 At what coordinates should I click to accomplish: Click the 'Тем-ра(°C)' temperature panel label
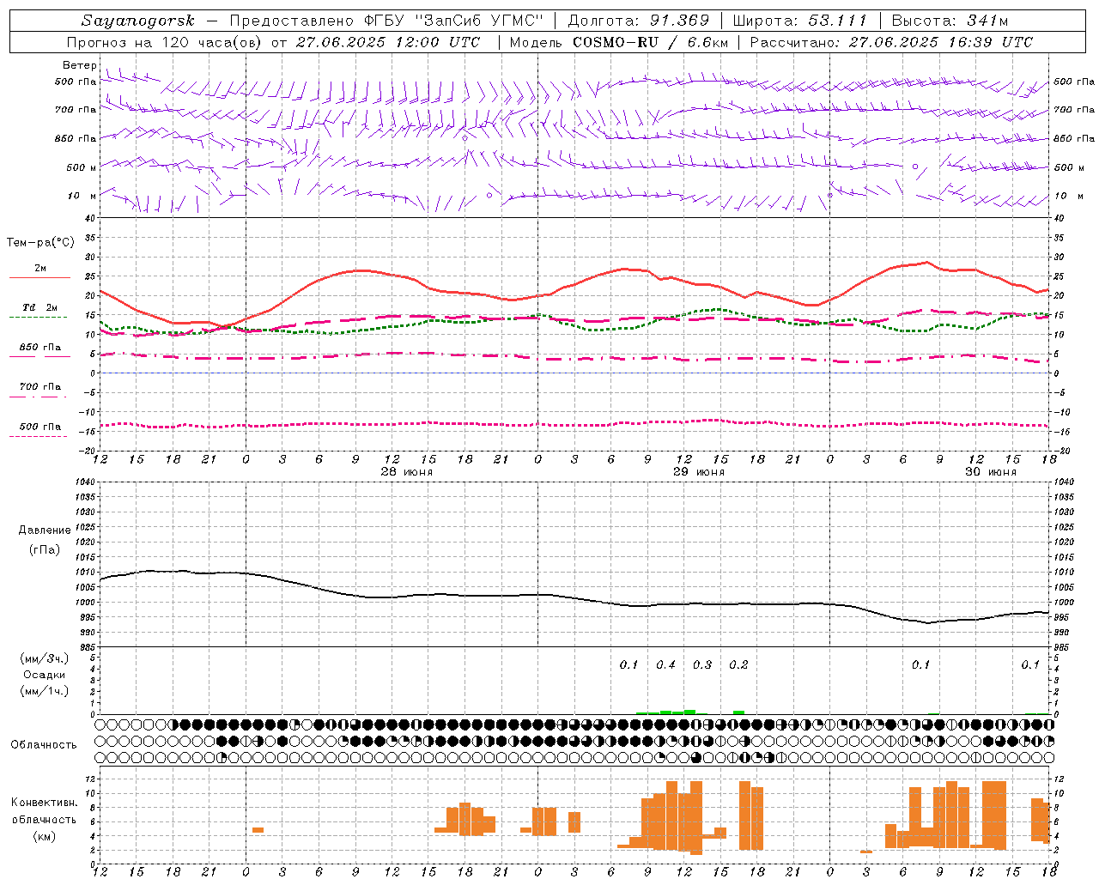(x=39, y=243)
